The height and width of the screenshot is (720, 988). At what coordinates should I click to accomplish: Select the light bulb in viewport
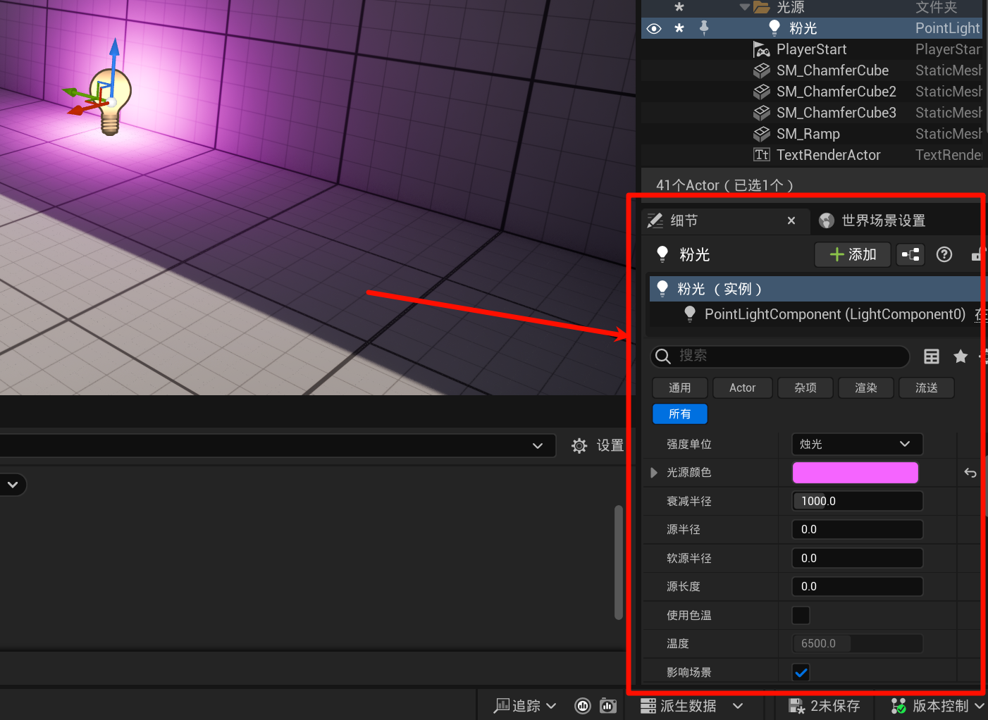tap(111, 99)
